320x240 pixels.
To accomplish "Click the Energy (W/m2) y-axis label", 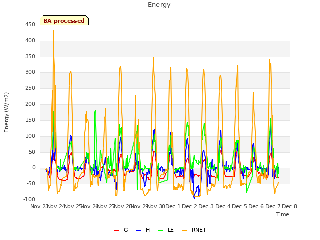I will (x=6, y=112).
